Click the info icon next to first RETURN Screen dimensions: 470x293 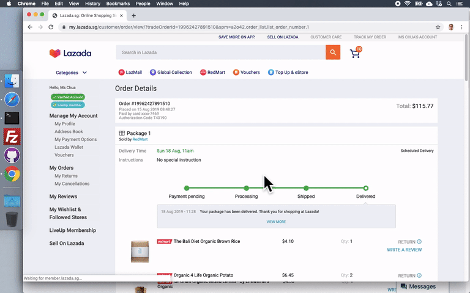419,242
